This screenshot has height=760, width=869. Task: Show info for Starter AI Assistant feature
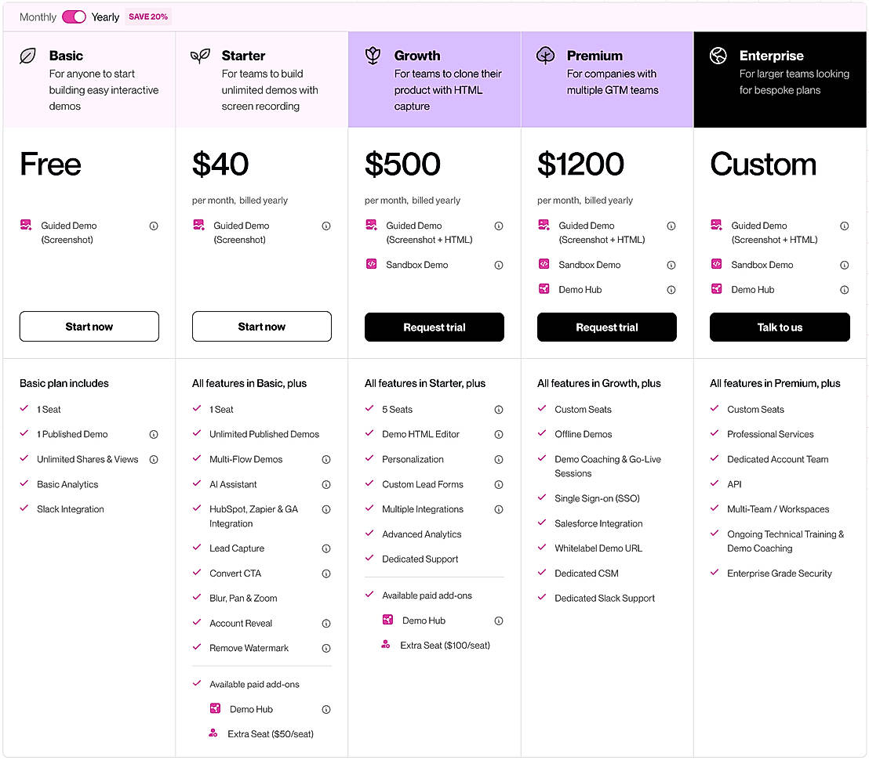(x=326, y=484)
